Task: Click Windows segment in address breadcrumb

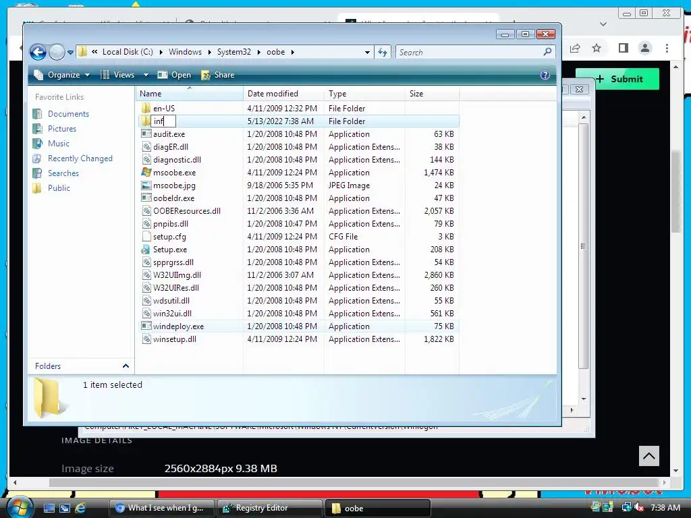Action: click(185, 52)
